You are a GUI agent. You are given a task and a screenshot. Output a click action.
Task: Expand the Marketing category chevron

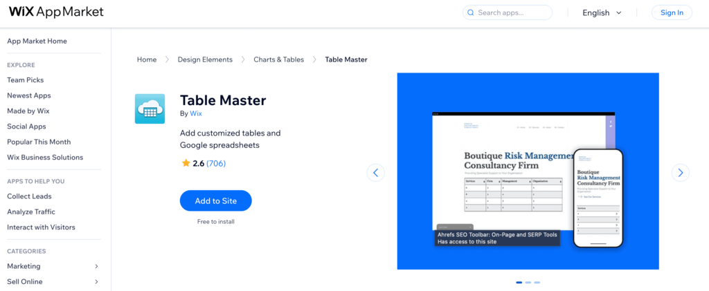[x=96, y=266]
